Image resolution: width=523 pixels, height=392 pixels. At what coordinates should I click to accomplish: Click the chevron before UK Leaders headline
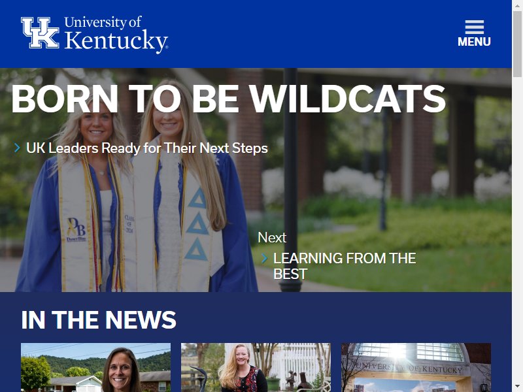tap(18, 148)
